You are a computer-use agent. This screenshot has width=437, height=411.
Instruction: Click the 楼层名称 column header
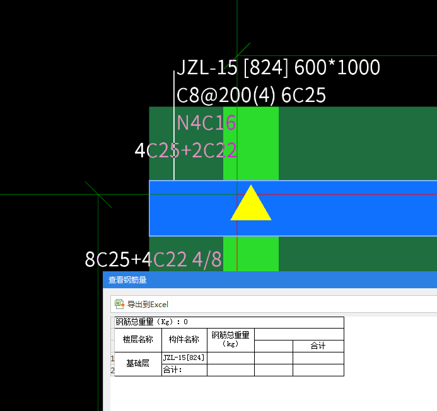point(138,340)
